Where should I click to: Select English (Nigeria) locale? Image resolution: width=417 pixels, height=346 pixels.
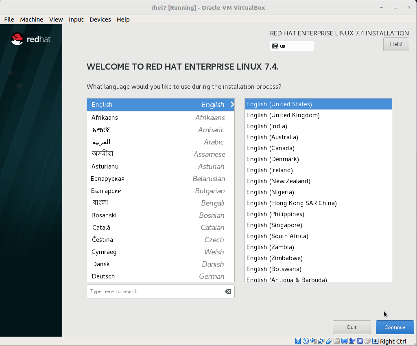click(318, 192)
